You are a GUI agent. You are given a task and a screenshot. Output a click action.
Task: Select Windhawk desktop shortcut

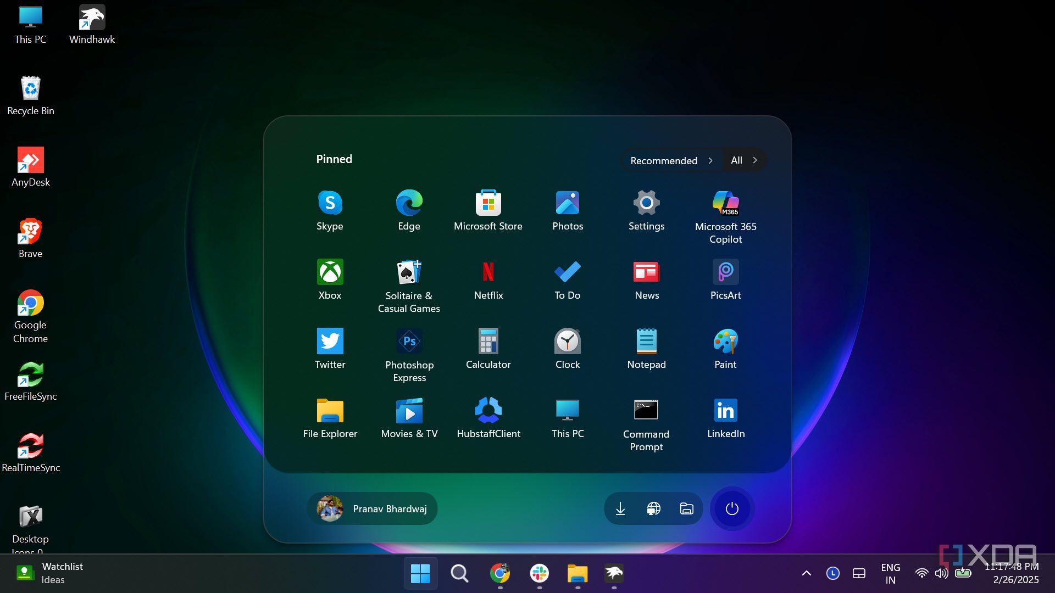(92, 25)
